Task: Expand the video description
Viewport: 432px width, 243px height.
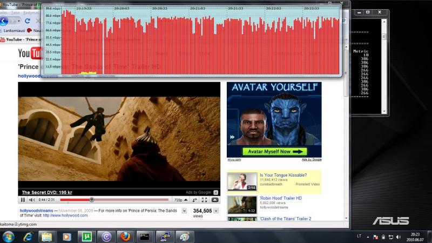Action: pos(184,211)
